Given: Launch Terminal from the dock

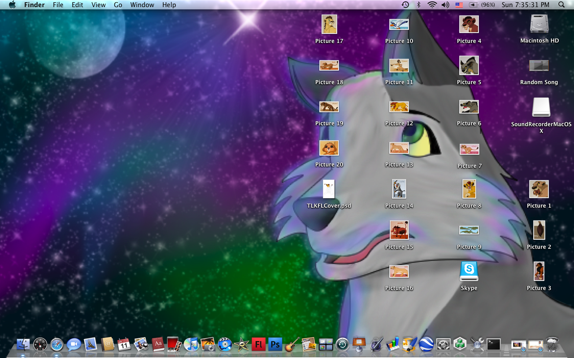Looking at the screenshot, I should [494, 344].
